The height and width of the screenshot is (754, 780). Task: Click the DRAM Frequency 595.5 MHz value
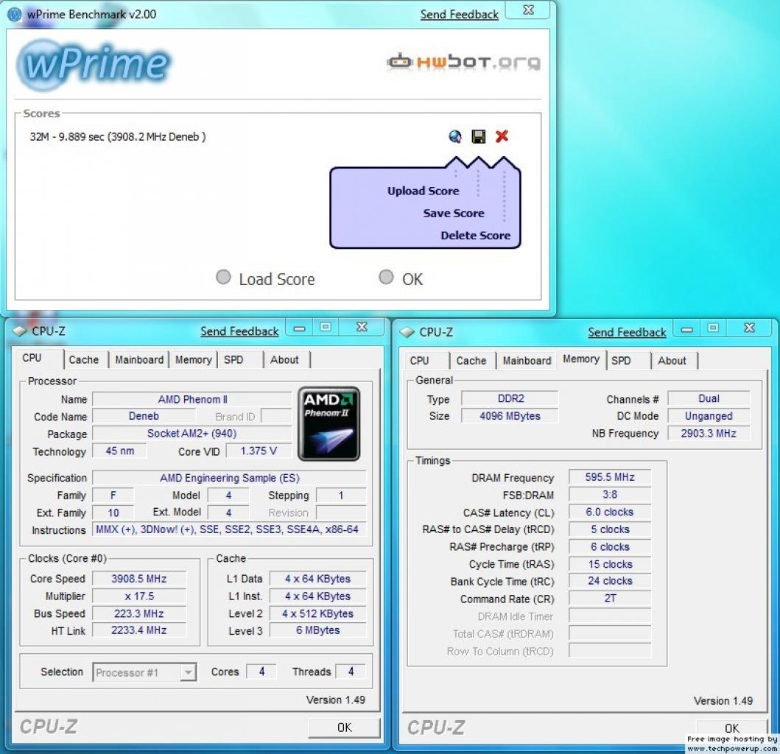610,477
